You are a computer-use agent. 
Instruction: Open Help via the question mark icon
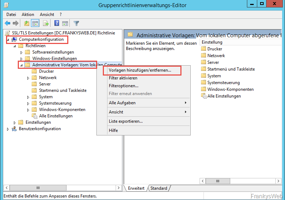click(x=57, y=23)
